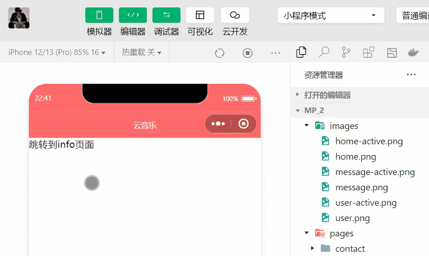Tap the 跳转到info页面 link in simulator
429x256 pixels.
click(x=62, y=145)
